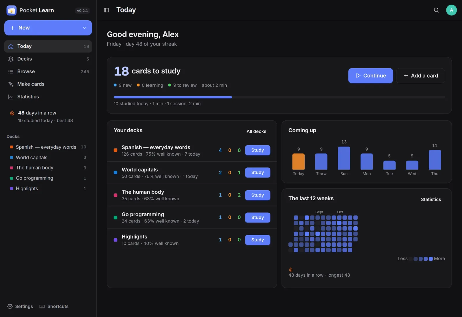Viewport: 462px width, 317px height.
Task: Open the Statistics link above the heatmap
Action: pyautogui.click(x=431, y=199)
